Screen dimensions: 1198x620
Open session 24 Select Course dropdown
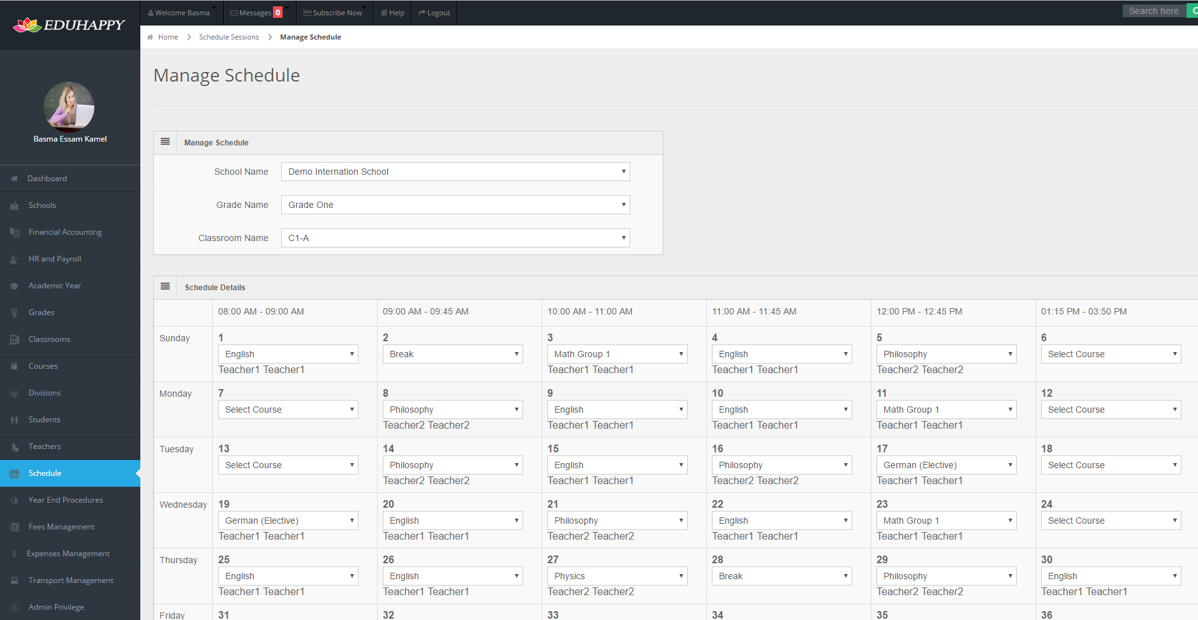click(1111, 520)
